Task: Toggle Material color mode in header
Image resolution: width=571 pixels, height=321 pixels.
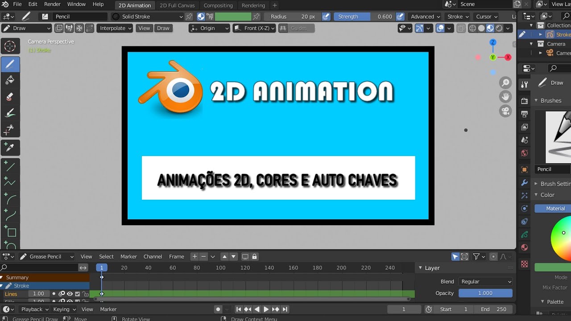Action: pos(201,16)
